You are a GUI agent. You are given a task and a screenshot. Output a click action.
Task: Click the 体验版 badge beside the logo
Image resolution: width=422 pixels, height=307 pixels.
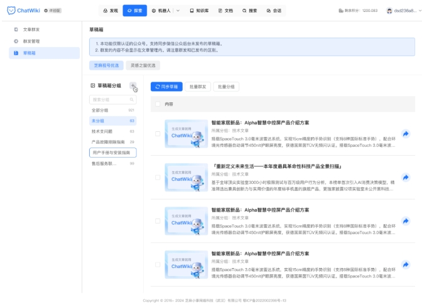click(x=53, y=11)
